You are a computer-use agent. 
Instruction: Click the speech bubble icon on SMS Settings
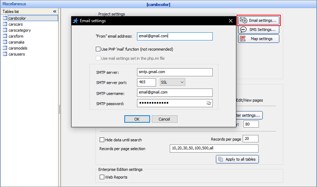pos(243,30)
